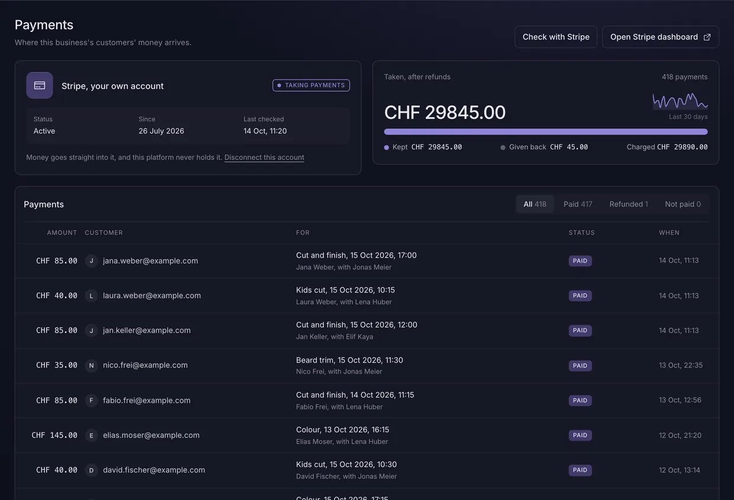
Task: Click the Given back CHF 45.00 legend
Action: [x=544, y=147]
